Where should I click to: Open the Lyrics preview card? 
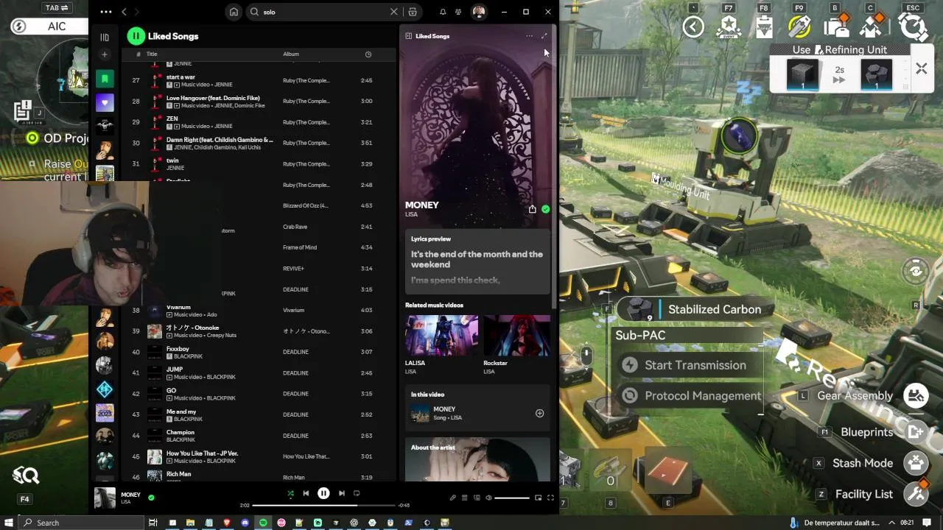[x=477, y=261]
